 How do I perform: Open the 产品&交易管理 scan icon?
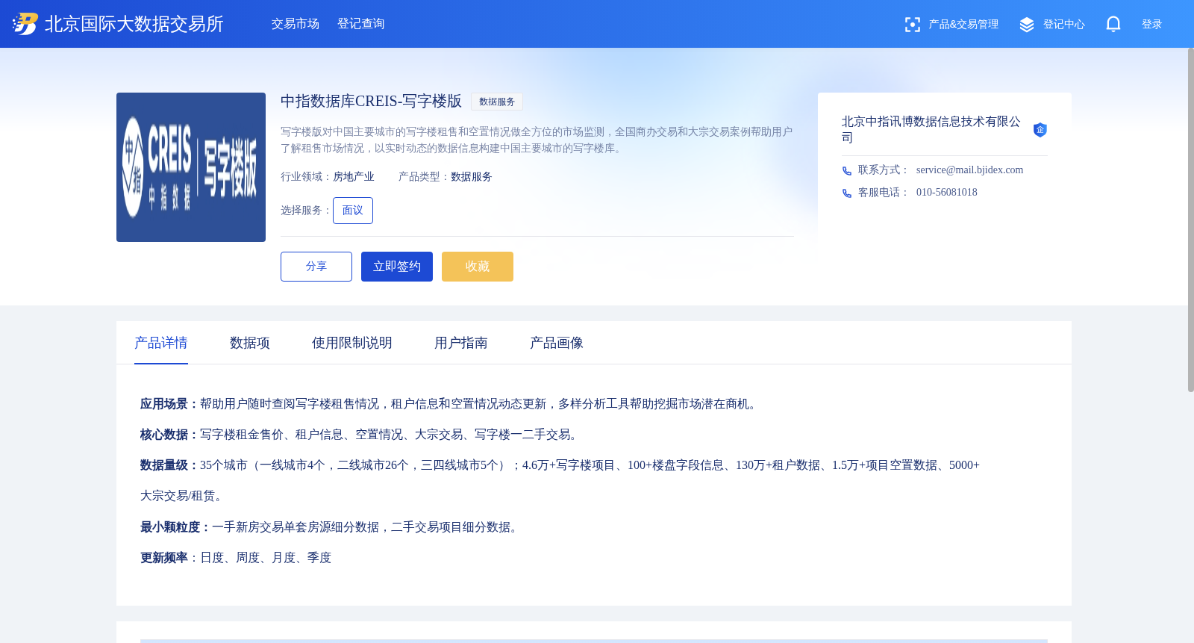pyautogui.click(x=912, y=25)
